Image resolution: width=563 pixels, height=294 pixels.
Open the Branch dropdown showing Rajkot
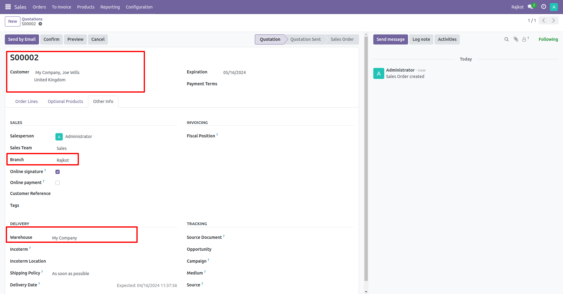tap(63, 160)
